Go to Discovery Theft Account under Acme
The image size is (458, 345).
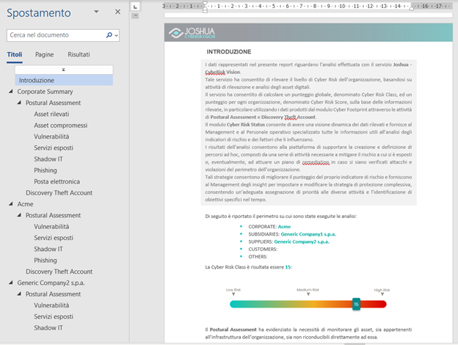point(59,272)
